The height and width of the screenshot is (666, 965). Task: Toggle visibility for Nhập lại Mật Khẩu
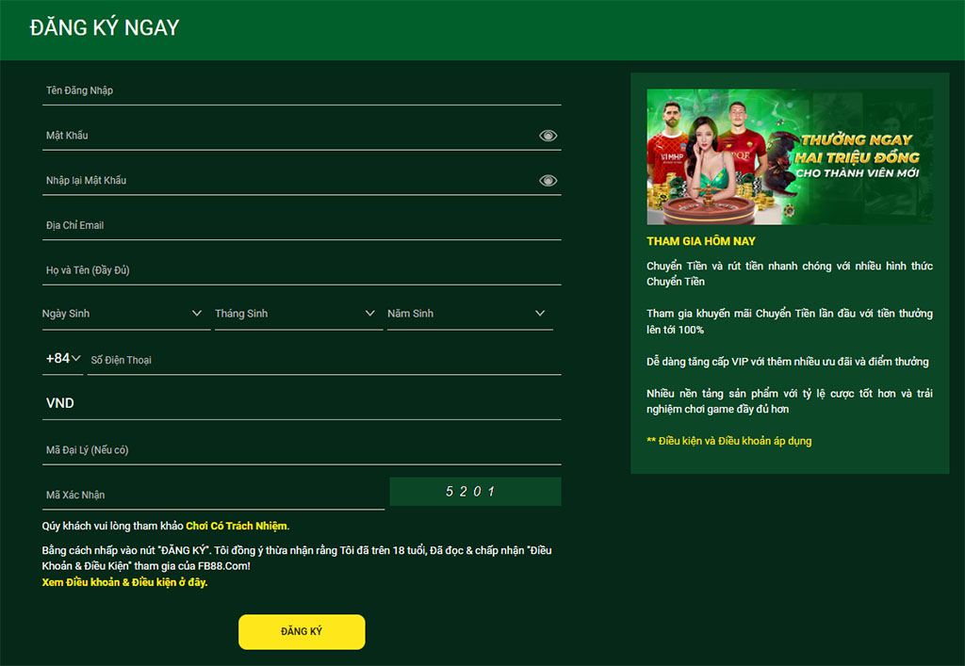(x=548, y=181)
